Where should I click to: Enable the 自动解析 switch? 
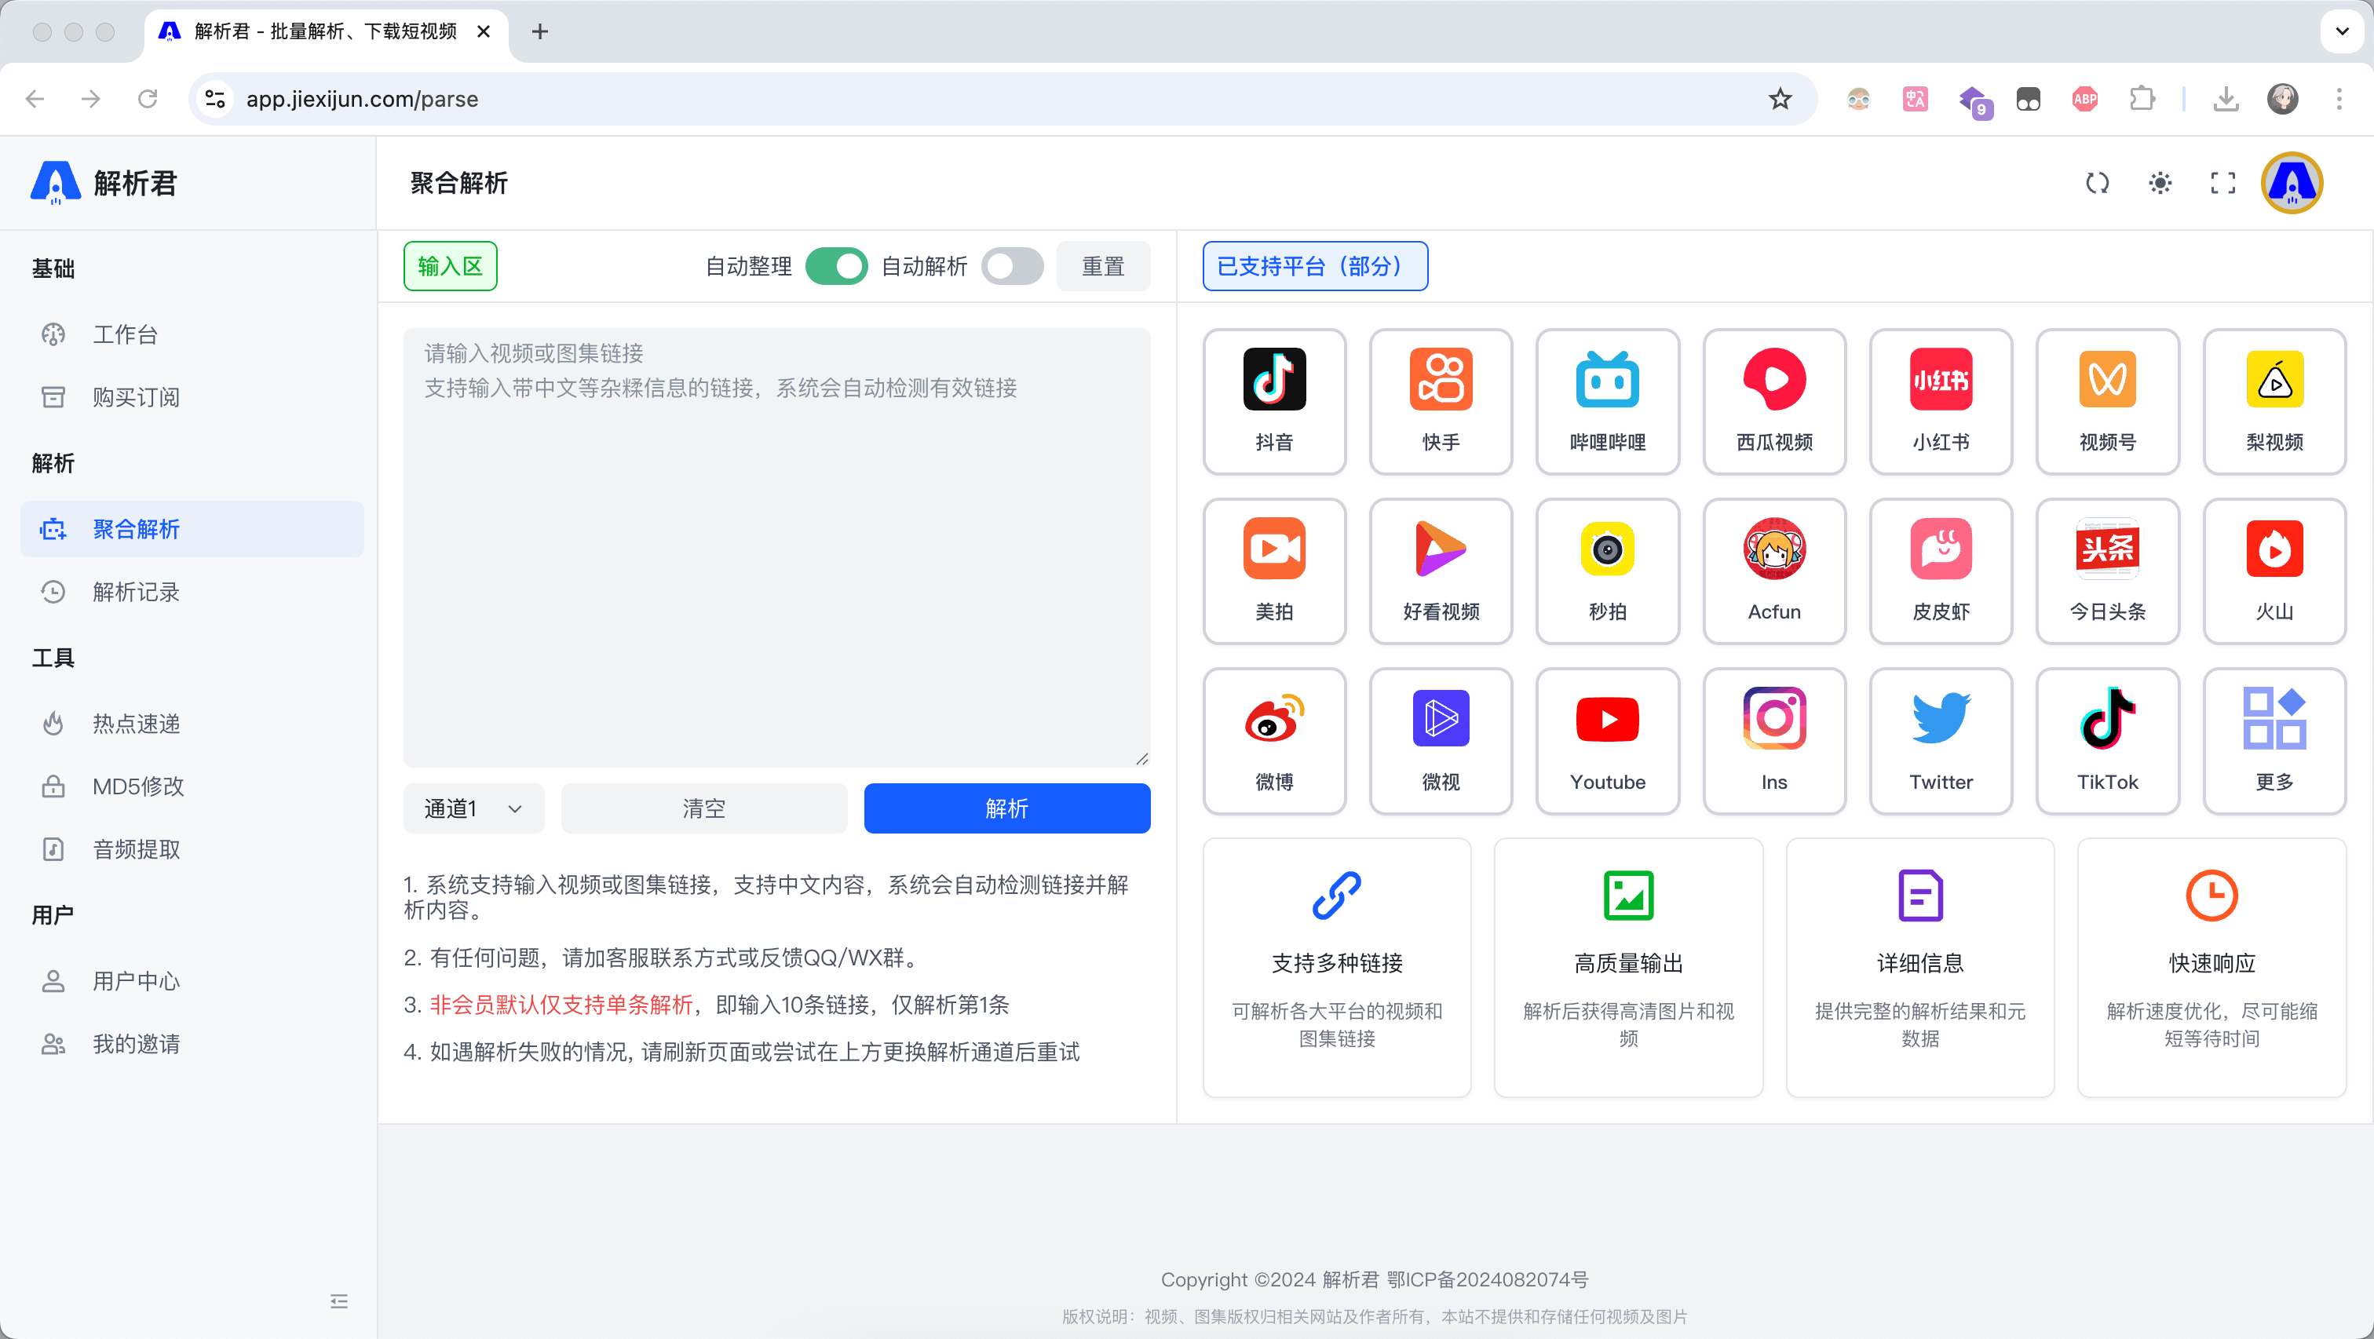tap(1012, 266)
